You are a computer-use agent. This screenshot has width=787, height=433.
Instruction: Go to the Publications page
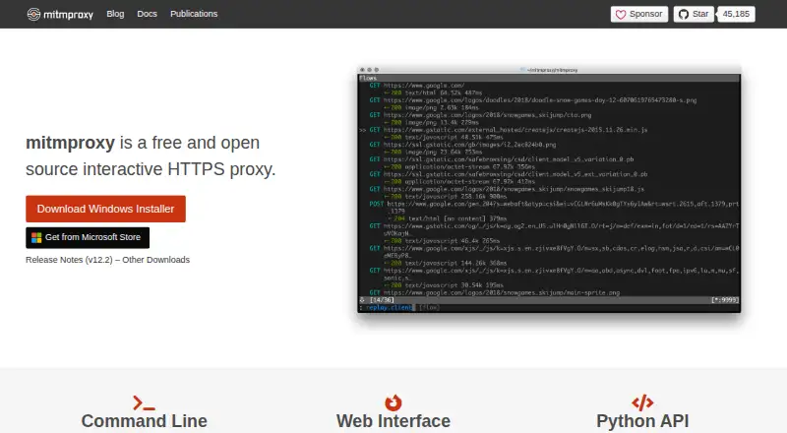click(x=194, y=14)
